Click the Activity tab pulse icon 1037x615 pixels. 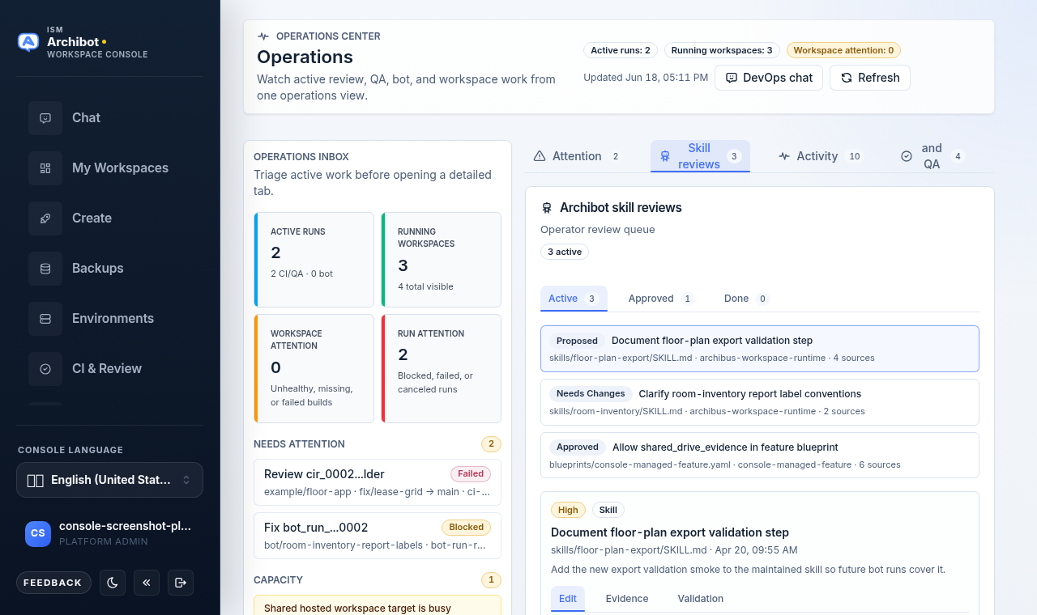784,156
